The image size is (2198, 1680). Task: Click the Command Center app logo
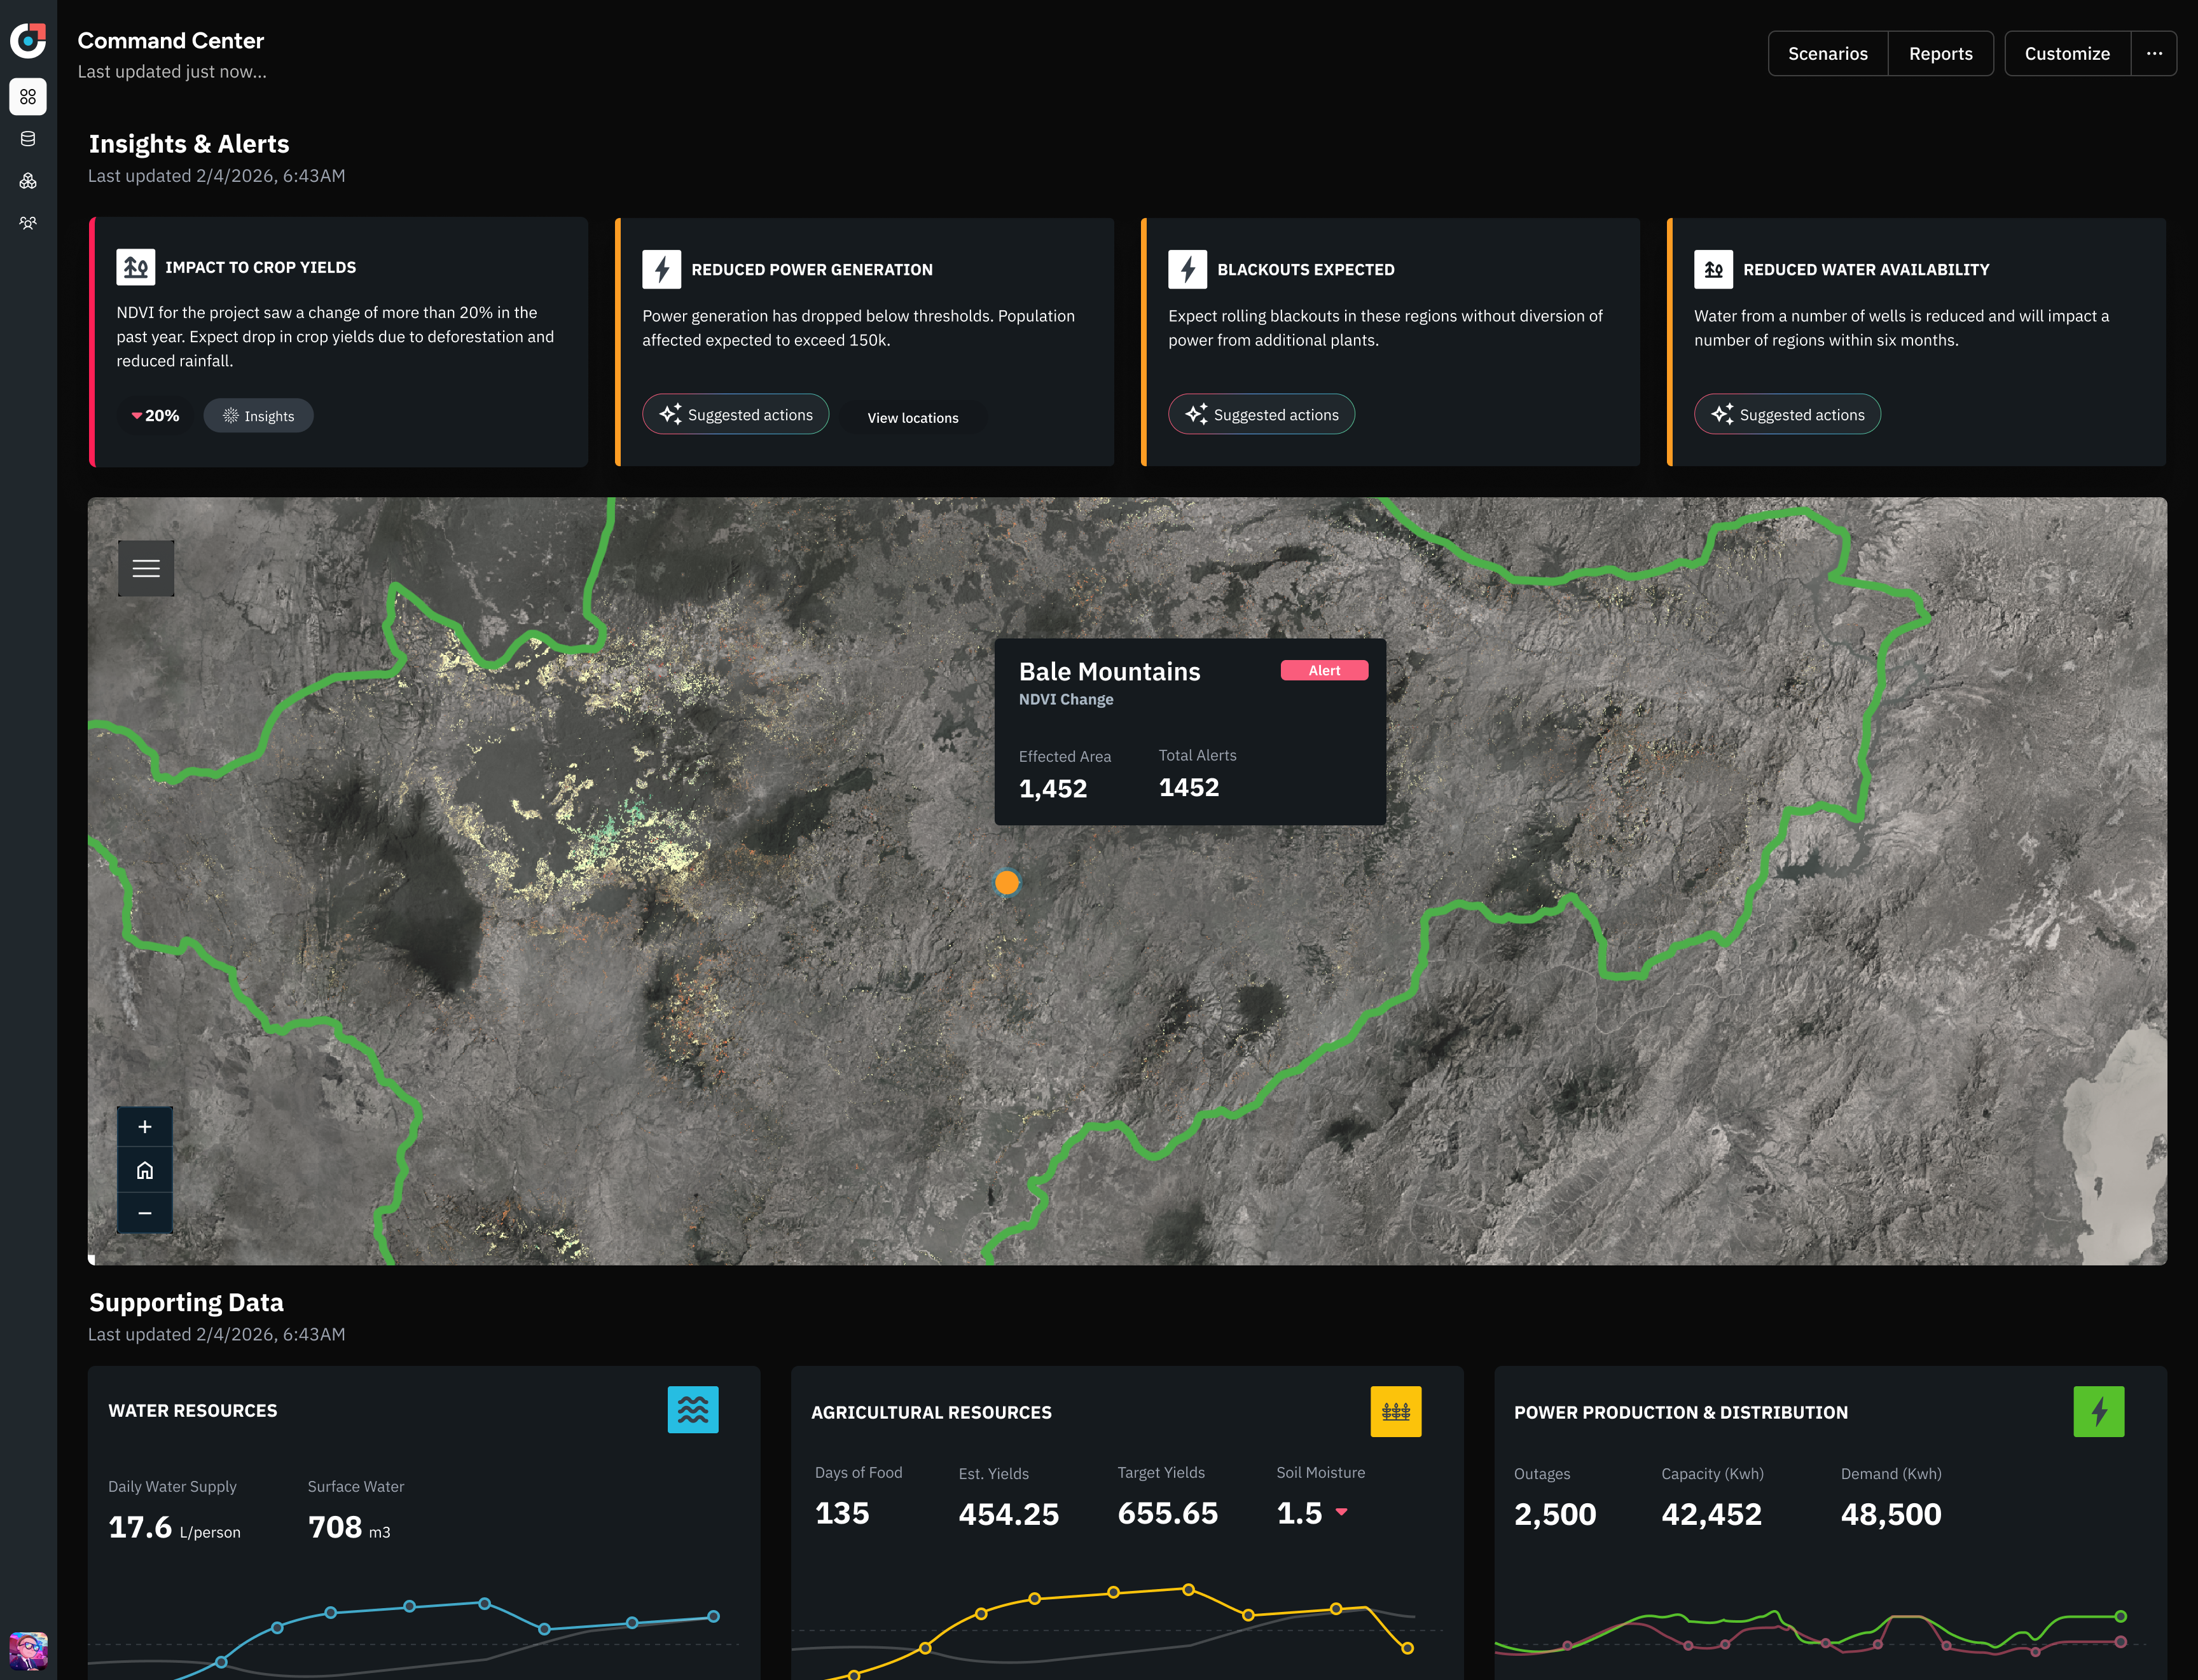point(28,42)
